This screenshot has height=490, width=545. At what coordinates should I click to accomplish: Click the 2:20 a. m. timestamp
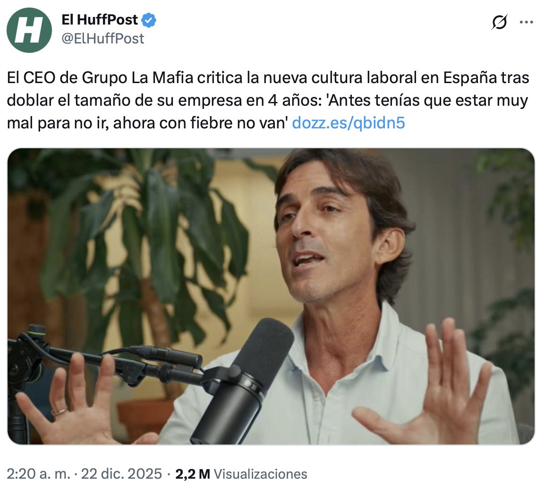tap(39, 473)
